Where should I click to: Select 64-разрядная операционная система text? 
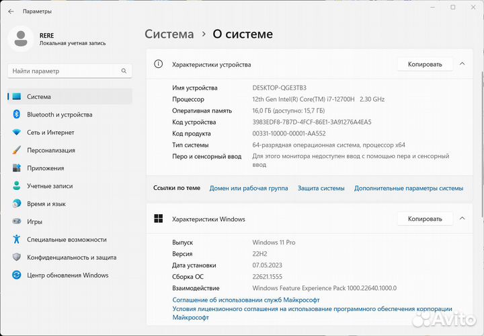point(329,145)
